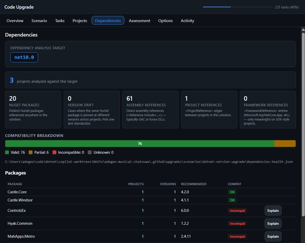Click the Packages section heading
Screen dimensions: 305x243
(15, 173)
